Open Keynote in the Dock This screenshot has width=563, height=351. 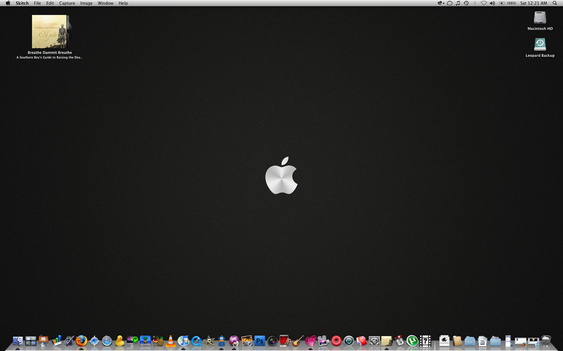(x=43, y=341)
